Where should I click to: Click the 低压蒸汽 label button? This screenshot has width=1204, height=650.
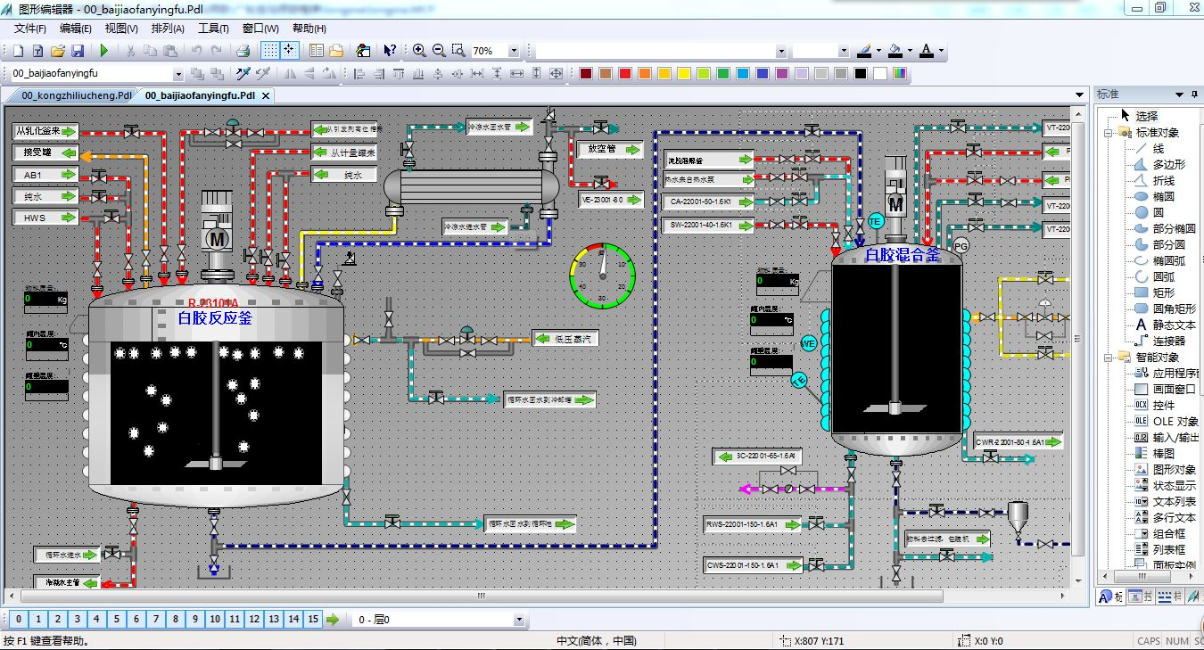coord(564,339)
